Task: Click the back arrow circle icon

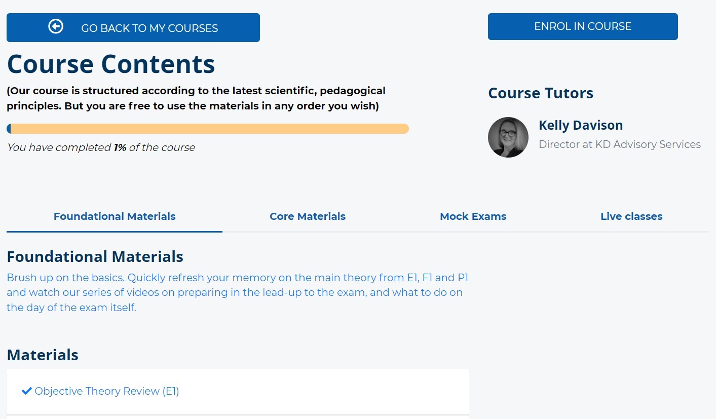Action: point(56,26)
